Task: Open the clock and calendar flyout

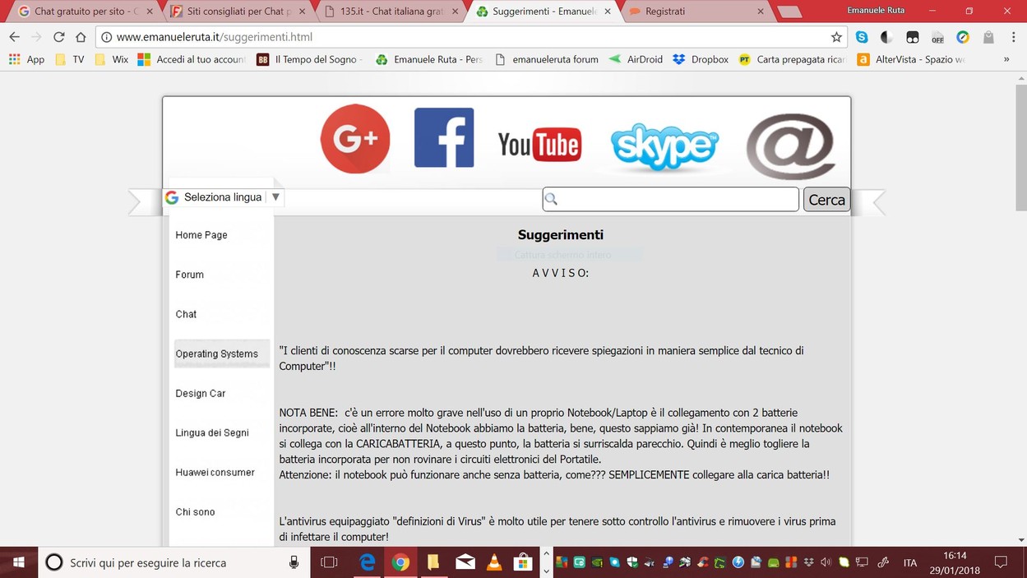Action: 955,562
